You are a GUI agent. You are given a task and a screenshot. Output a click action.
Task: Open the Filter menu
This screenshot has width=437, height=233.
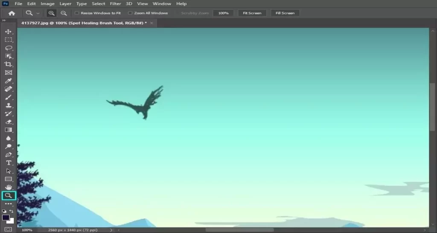pos(115,3)
